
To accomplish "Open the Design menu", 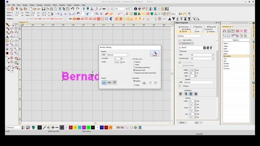I will pyautogui.click(x=25, y=5).
